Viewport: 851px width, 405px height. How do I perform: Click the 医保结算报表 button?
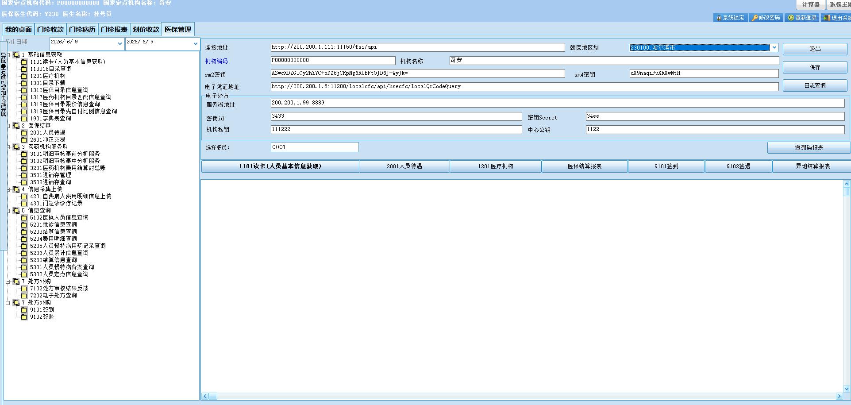[585, 166]
